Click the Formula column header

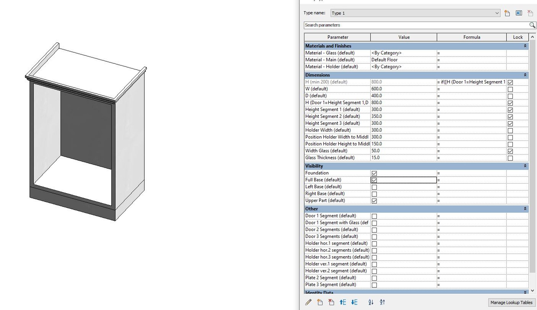[472, 37]
